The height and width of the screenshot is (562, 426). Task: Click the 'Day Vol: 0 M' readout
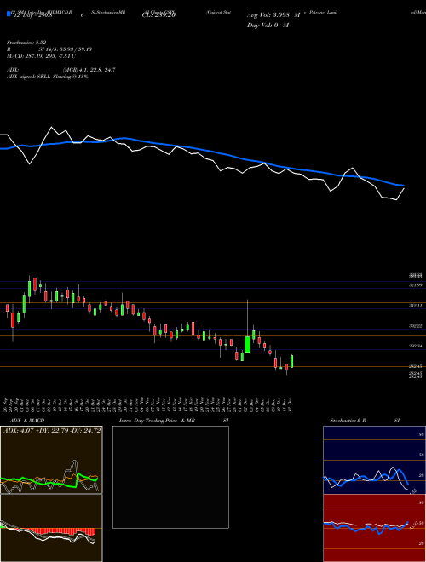(268, 25)
